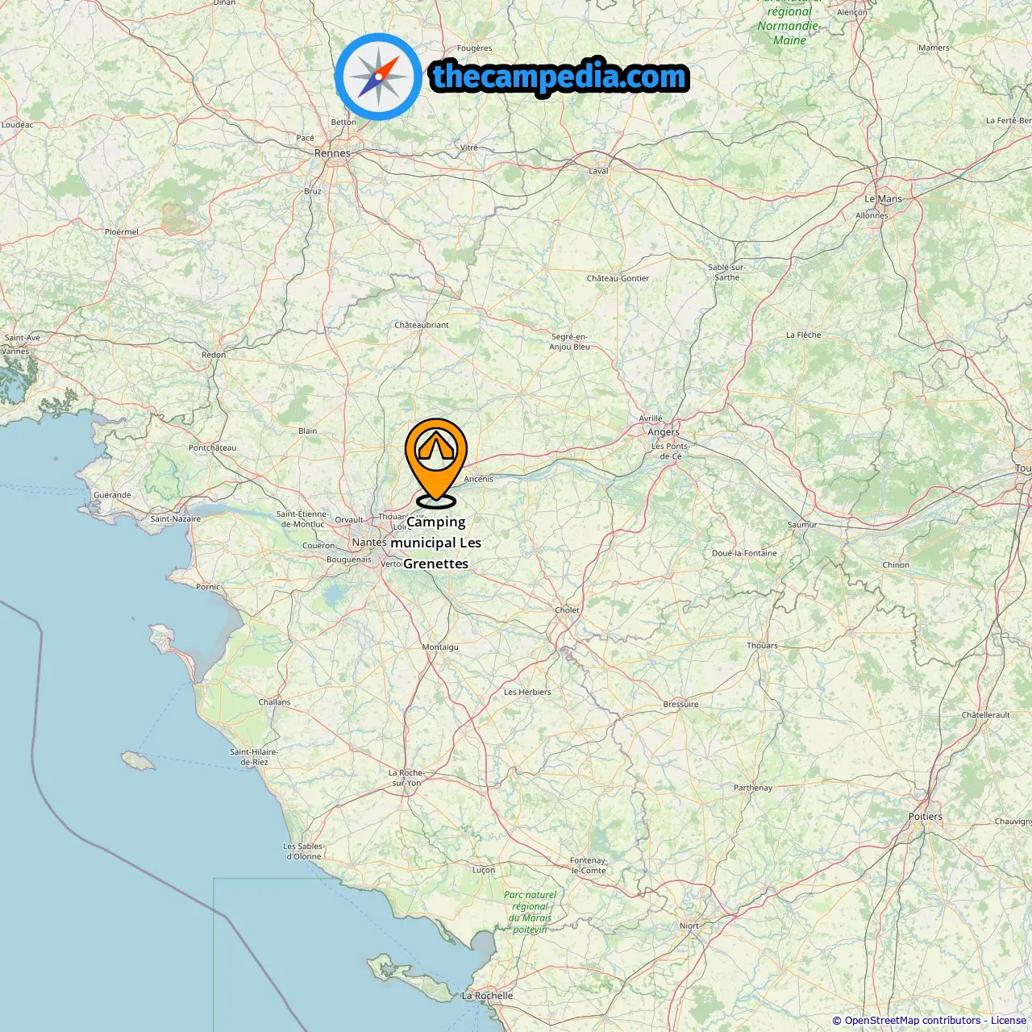
Task: Click the Ancenis town label
Action: pos(479,479)
